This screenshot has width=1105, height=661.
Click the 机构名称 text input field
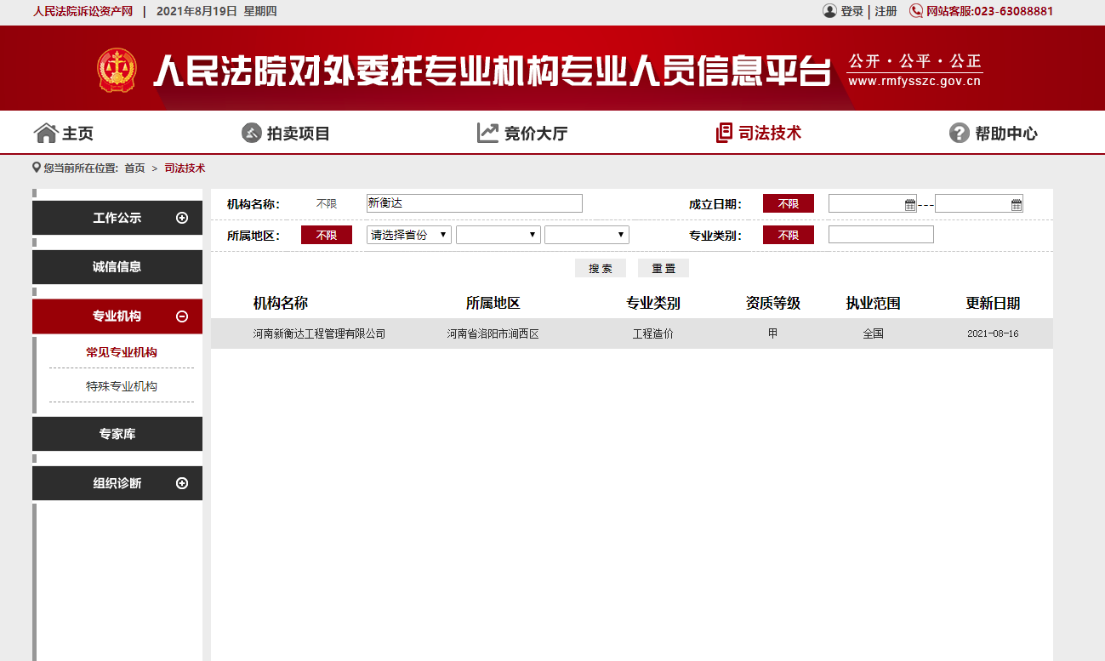point(474,203)
